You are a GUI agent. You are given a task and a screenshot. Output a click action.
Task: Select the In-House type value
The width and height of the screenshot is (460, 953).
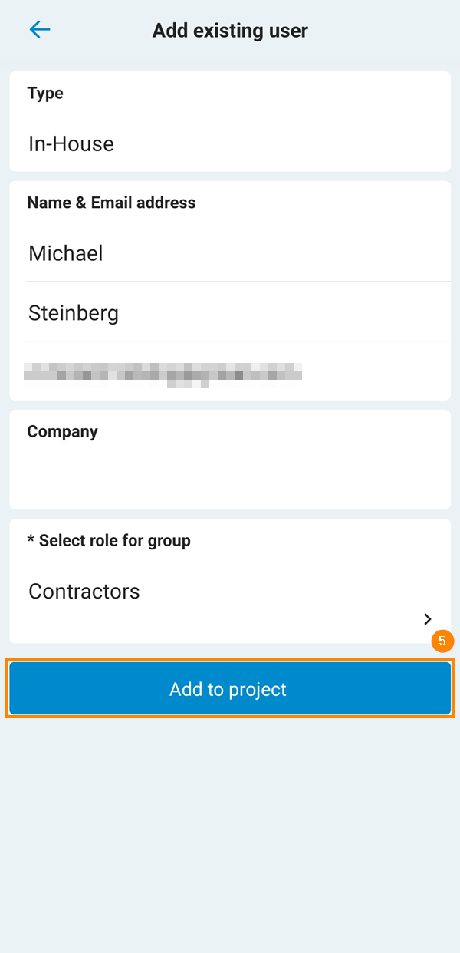pyautogui.click(x=71, y=144)
